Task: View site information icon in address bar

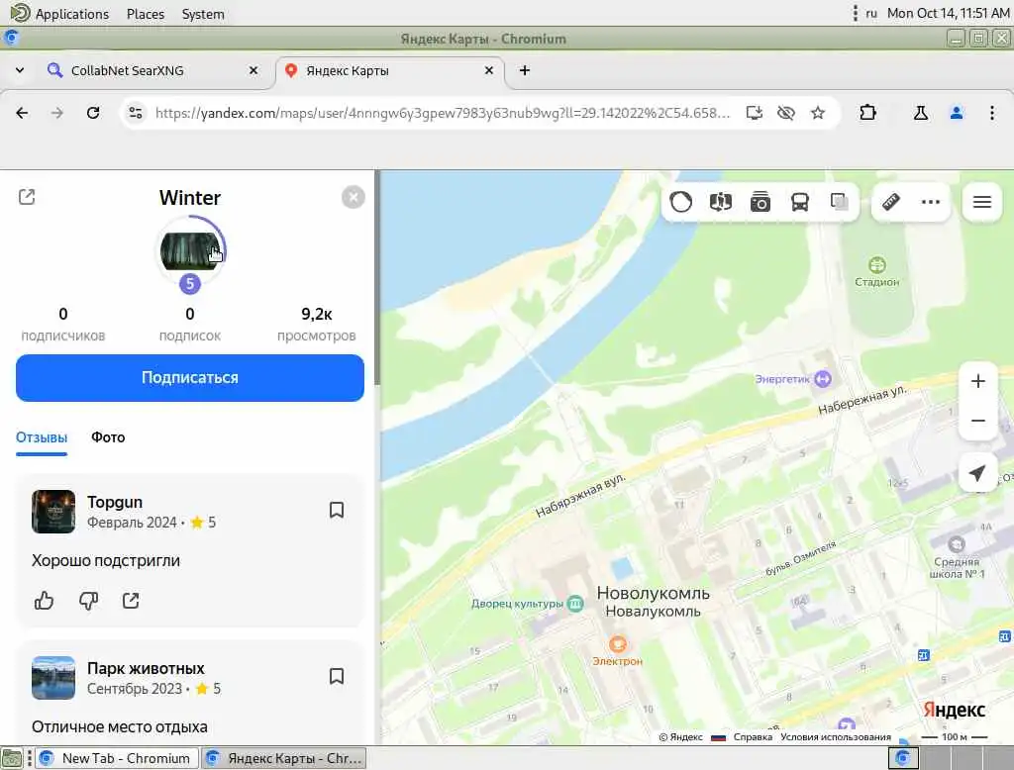Action: [135, 113]
